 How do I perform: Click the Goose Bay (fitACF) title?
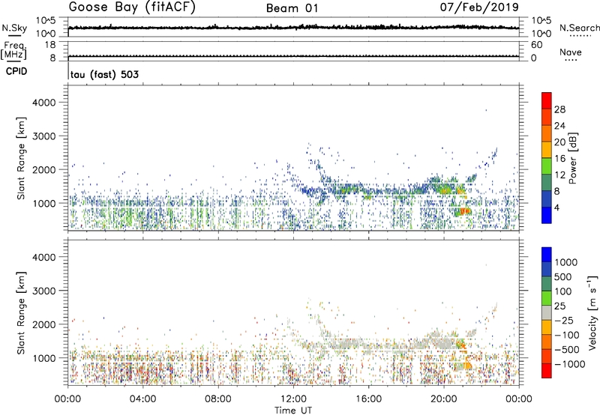pyautogui.click(x=132, y=7)
